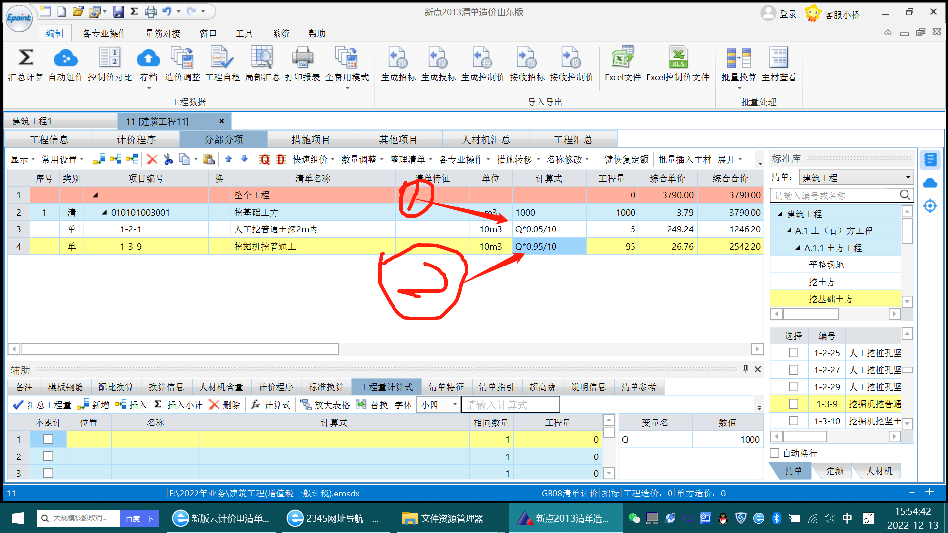The height and width of the screenshot is (533, 948).
Task: Click the move-up blue arrow icon
Action: click(x=228, y=159)
